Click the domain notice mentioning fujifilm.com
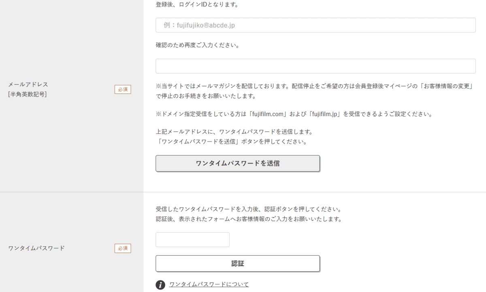 pyautogui.click(x=294, y=114)
